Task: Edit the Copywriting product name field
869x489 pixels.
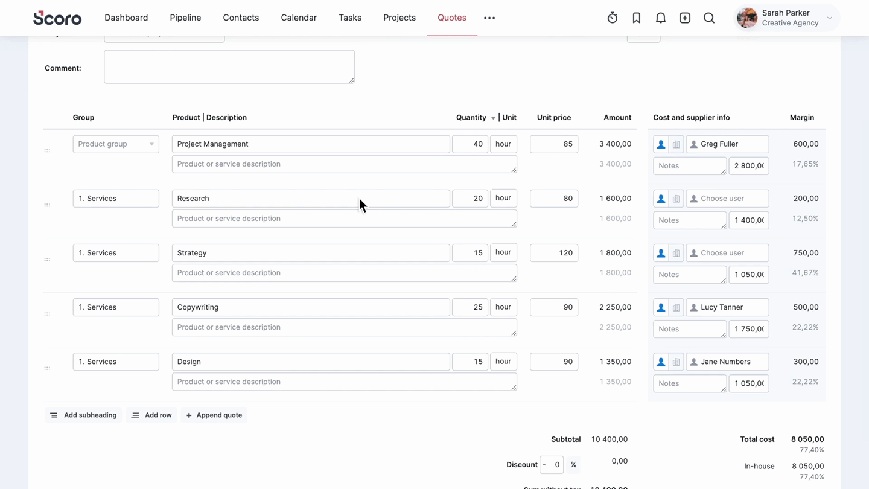Action: (311, 307)
